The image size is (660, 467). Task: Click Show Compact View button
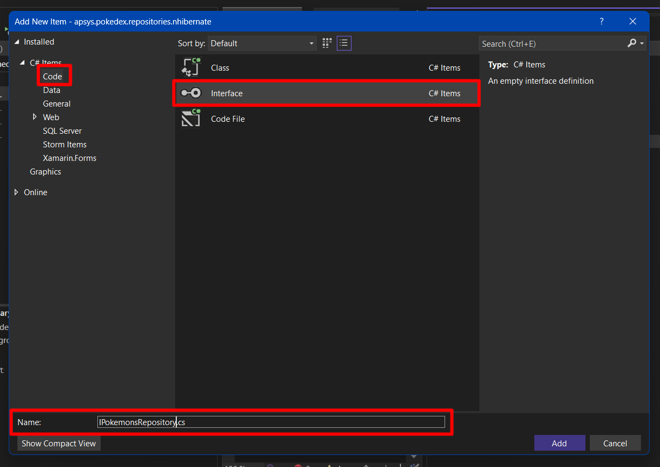click(59, 443)
